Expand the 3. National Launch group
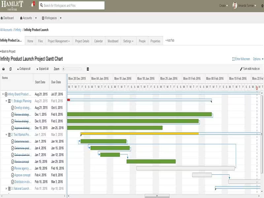The width and height of the screenshot is (264, 198). coord(6,188)
